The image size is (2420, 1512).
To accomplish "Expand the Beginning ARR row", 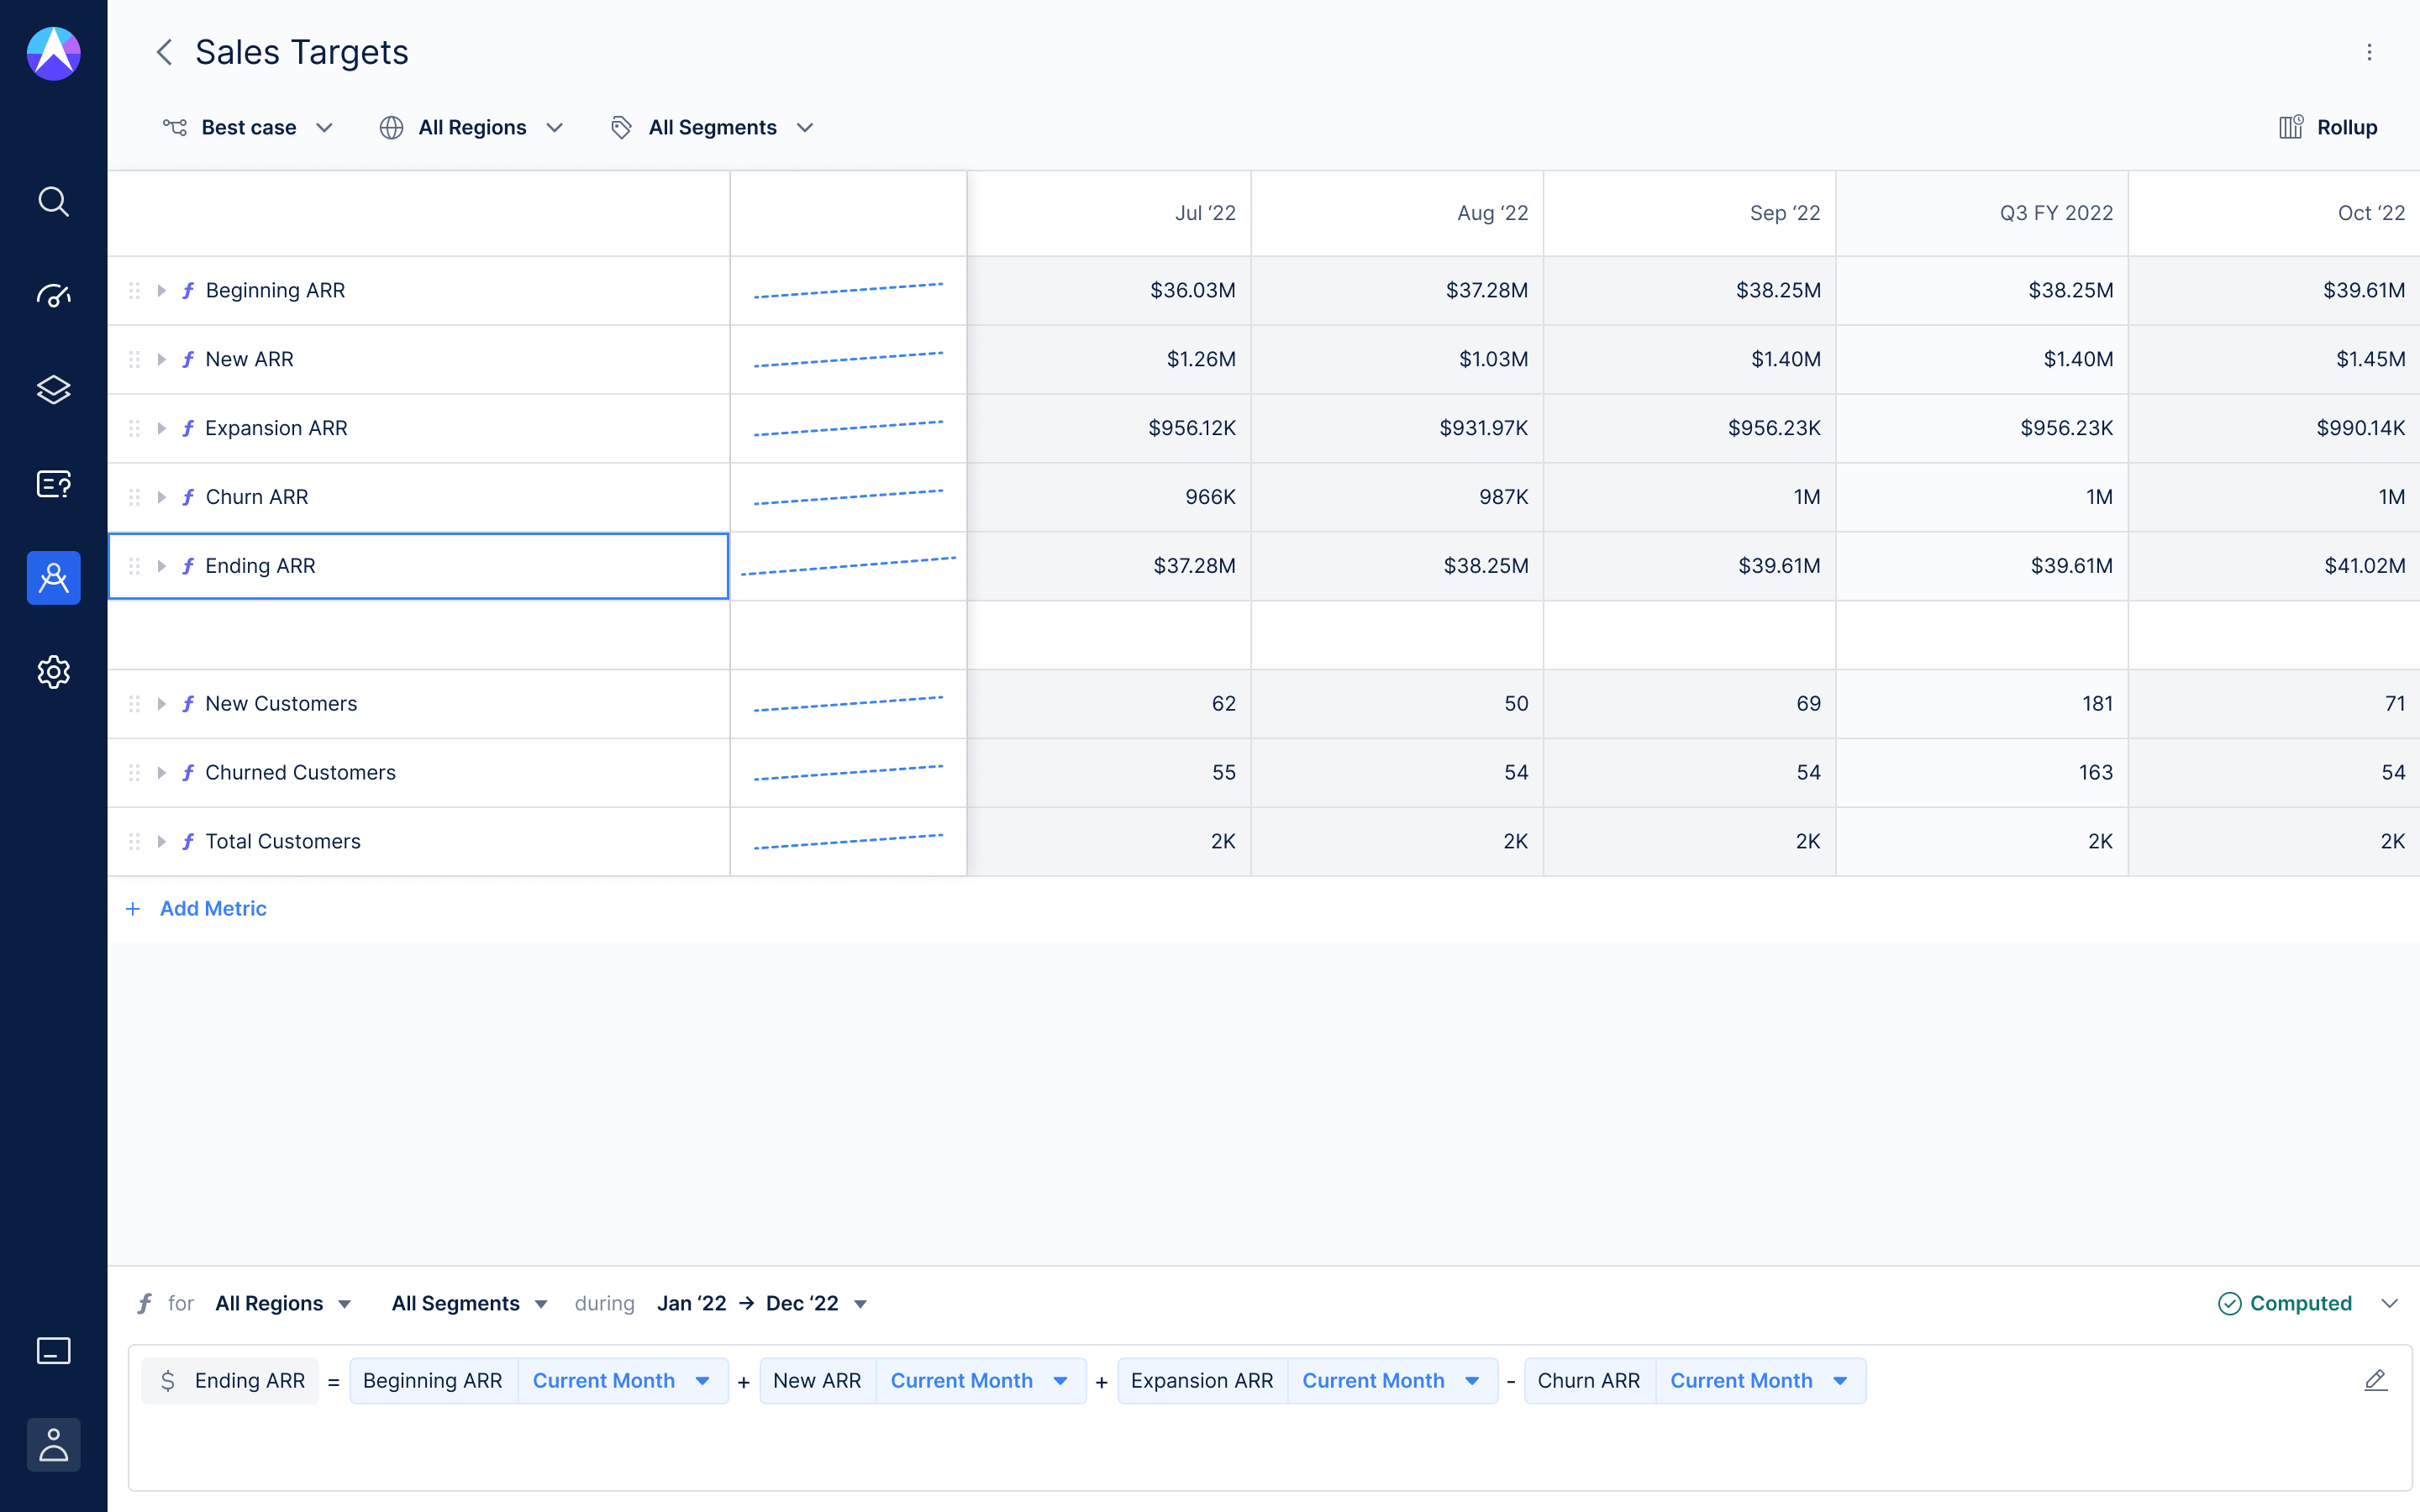I will pos(161,291).
